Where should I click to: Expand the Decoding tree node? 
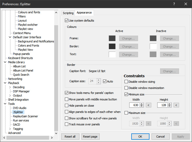coord(10,87)
